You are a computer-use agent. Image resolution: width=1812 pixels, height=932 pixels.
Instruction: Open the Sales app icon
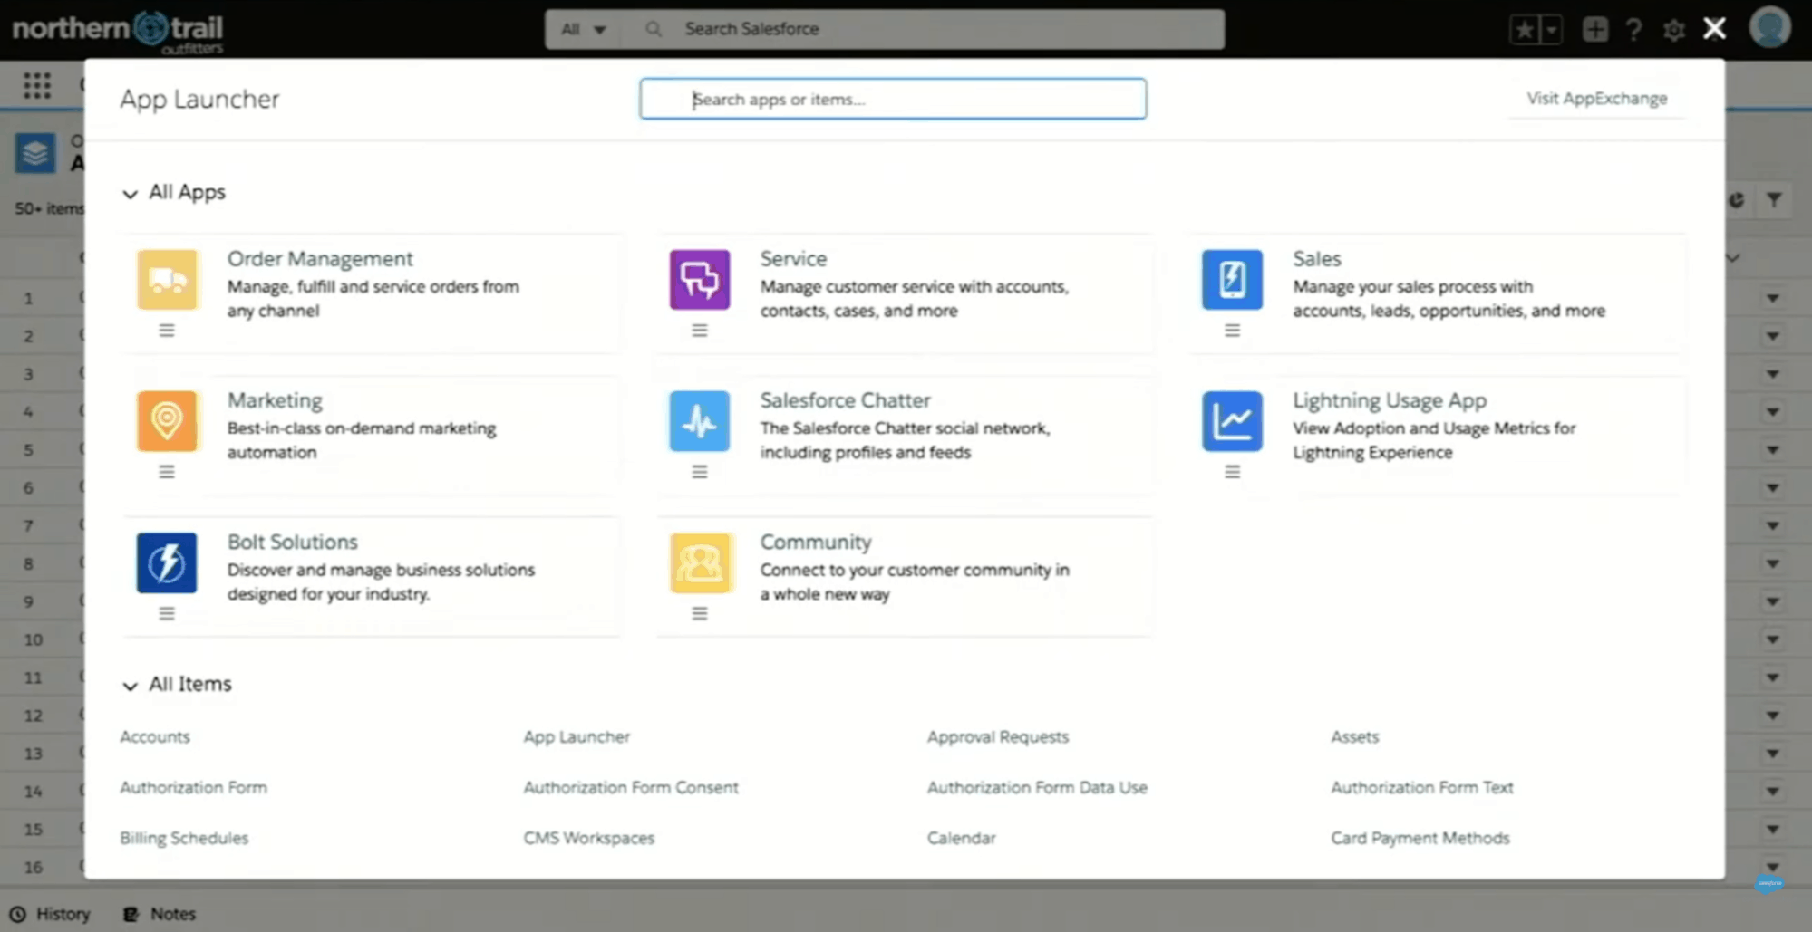tap(1232, 280)
